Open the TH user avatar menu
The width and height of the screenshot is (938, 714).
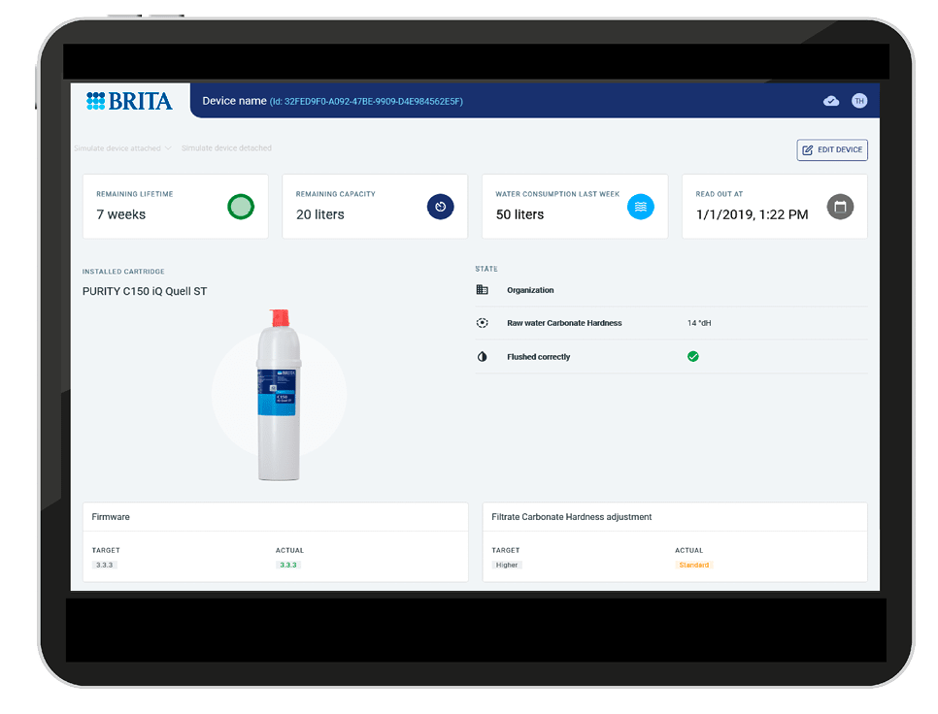point(858,101)
